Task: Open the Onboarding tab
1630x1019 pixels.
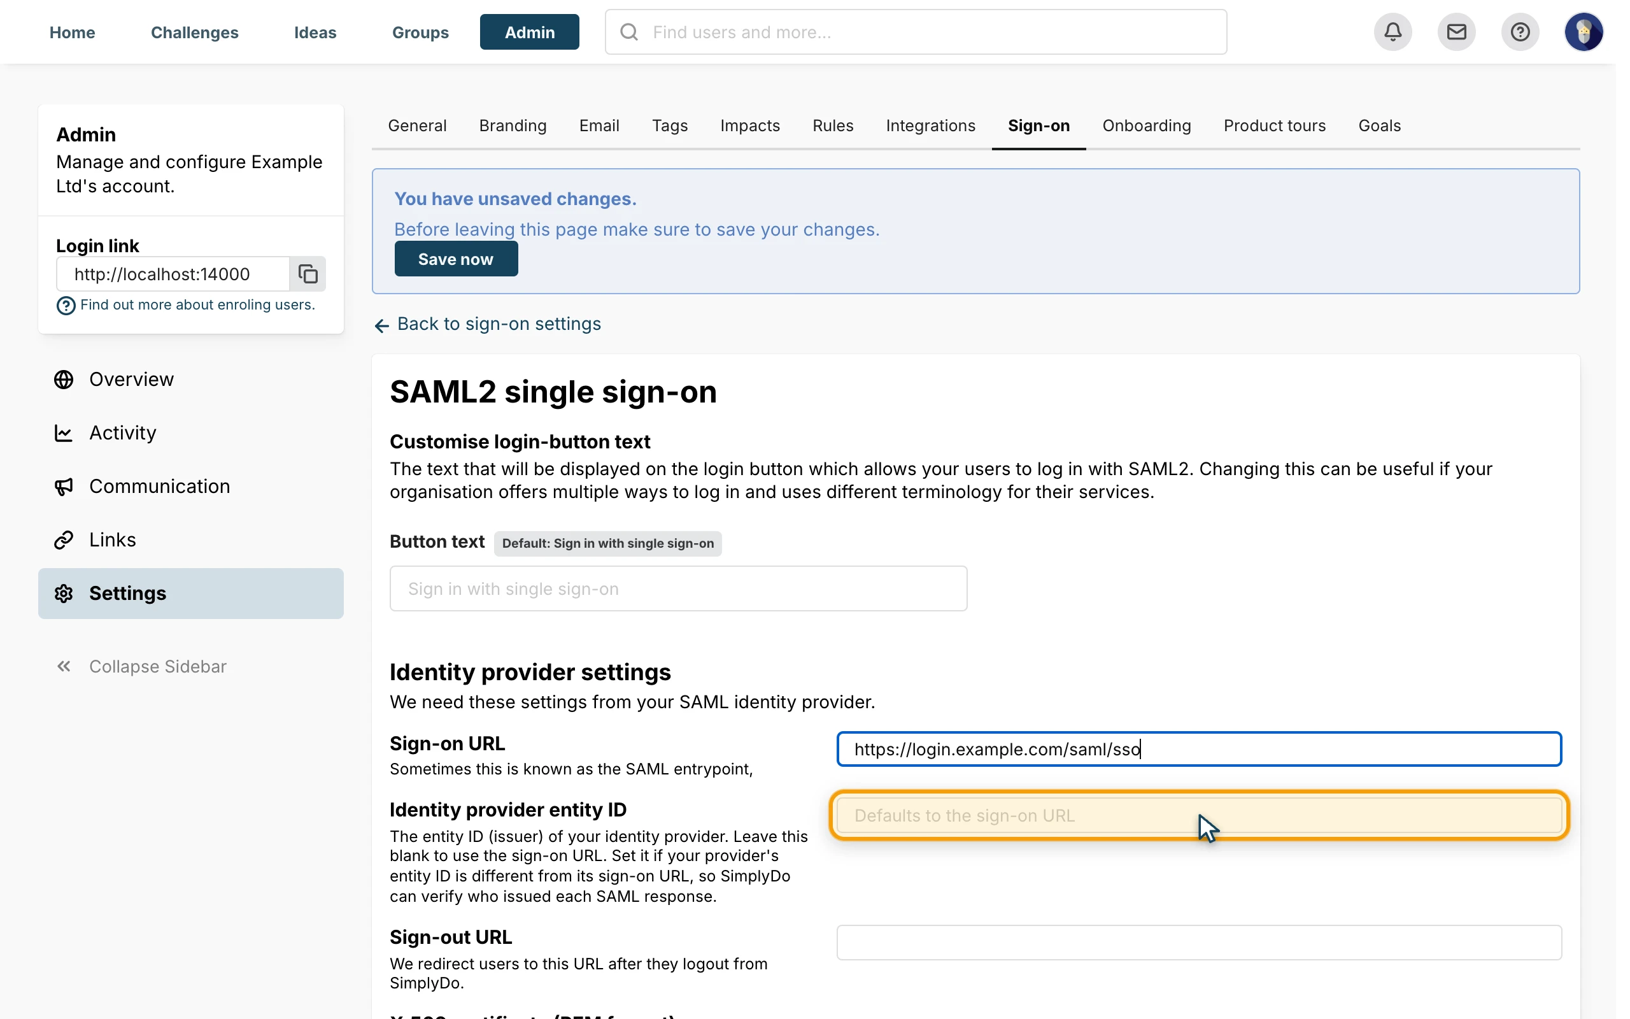Action: pyautogui.click(x=1146, y=125)
